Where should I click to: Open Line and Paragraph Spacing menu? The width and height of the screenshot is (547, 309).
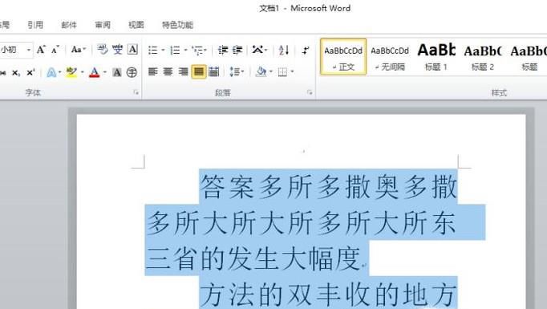click(237, 72)
